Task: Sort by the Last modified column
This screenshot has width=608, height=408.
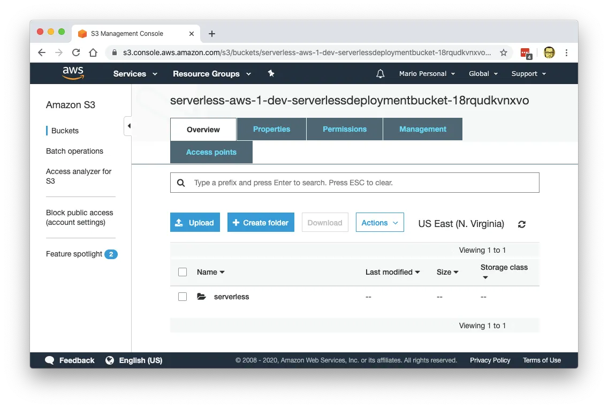Action: click(392, 272)
